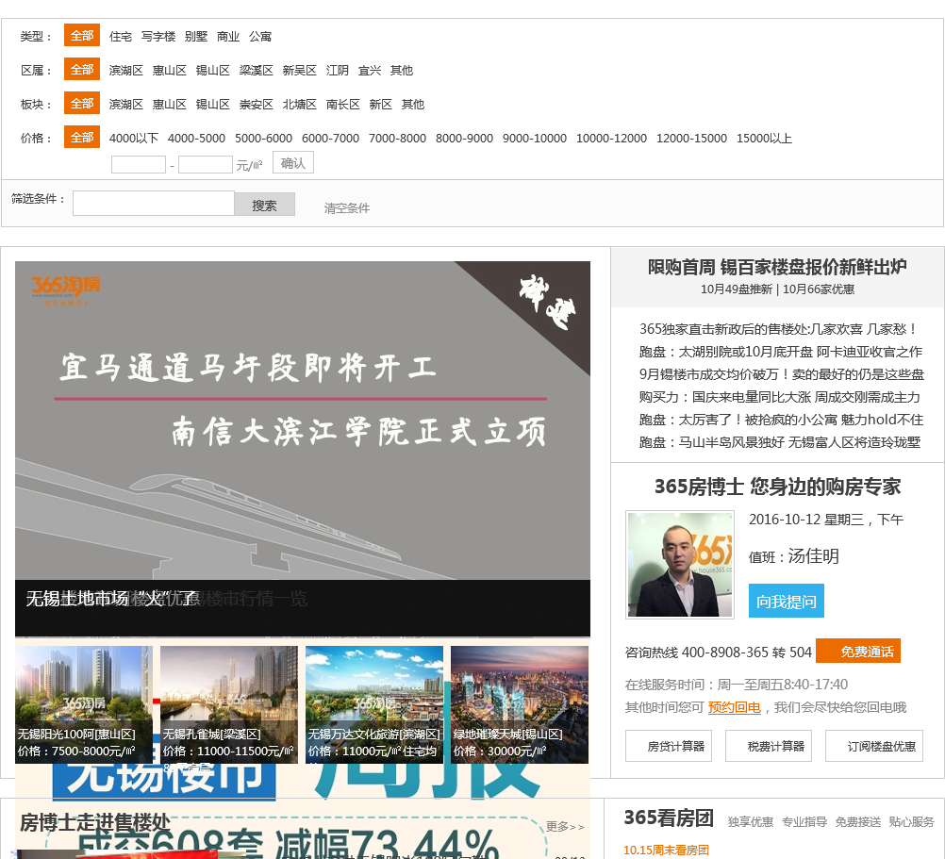Select 新区 block filter
Viewport: 945px width, 859px height.
tap(381, 105)
